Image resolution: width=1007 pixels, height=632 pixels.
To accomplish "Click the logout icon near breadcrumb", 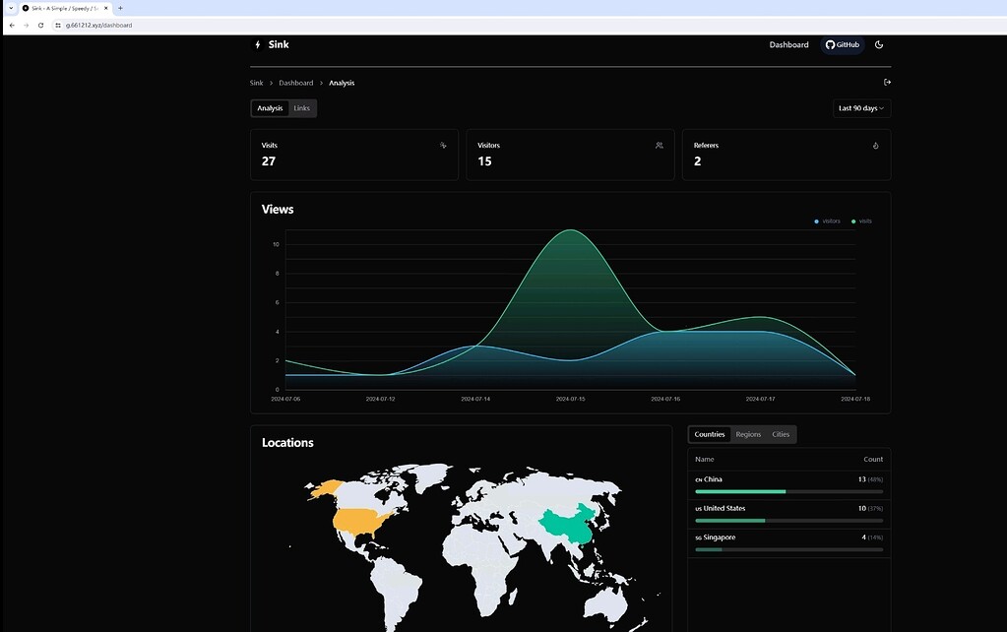I will [887, 83].
